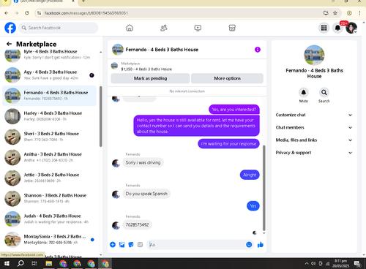Attach a photo file icon
This screenshot has width=366, height=269.
pos(122,245)
